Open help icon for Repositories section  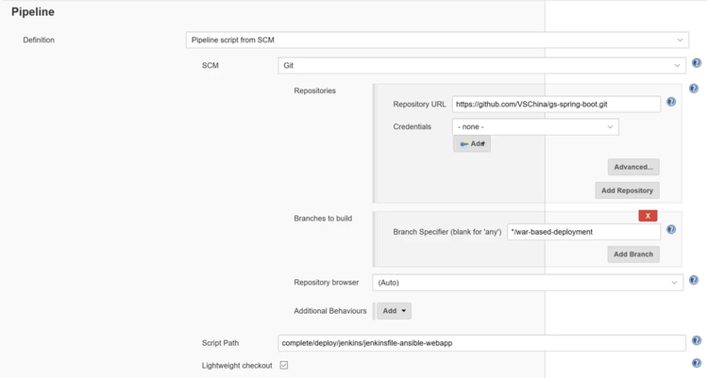[694, 89]
